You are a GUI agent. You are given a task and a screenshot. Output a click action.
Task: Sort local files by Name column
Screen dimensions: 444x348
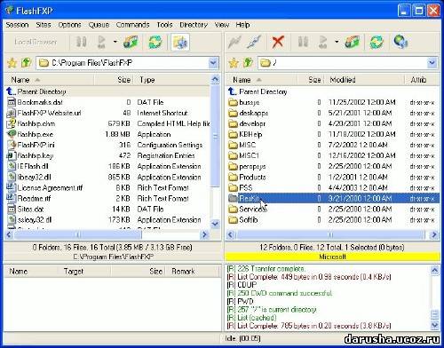click(50, 80)
